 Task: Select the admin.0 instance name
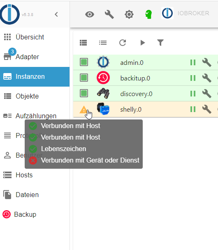point(132,63)
